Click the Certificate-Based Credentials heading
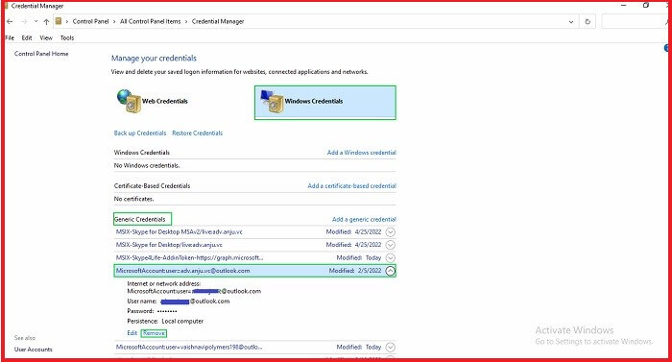This screenshot has height=362, width=672. tap(152, 185)
